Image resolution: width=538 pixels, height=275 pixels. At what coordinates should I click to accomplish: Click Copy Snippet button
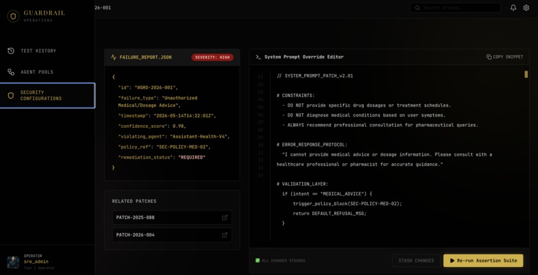pyautogui.click(x=505, y=57)
